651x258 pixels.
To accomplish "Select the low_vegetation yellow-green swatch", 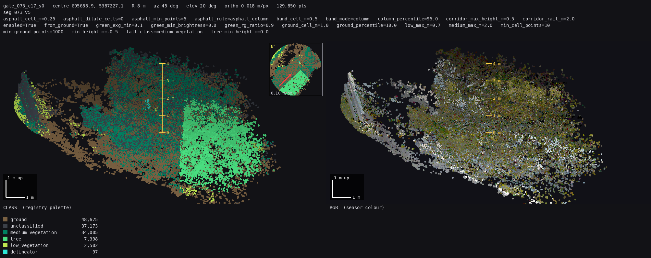I will pos(5,245).
